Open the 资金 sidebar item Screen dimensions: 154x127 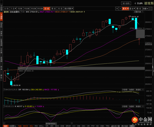(1, 67)
